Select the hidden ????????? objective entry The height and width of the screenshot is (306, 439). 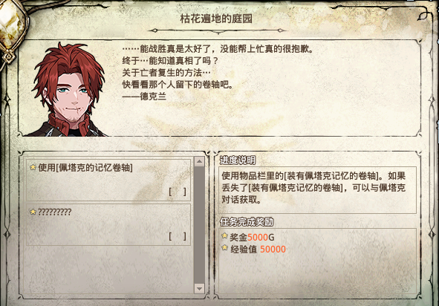click(108, 225)
